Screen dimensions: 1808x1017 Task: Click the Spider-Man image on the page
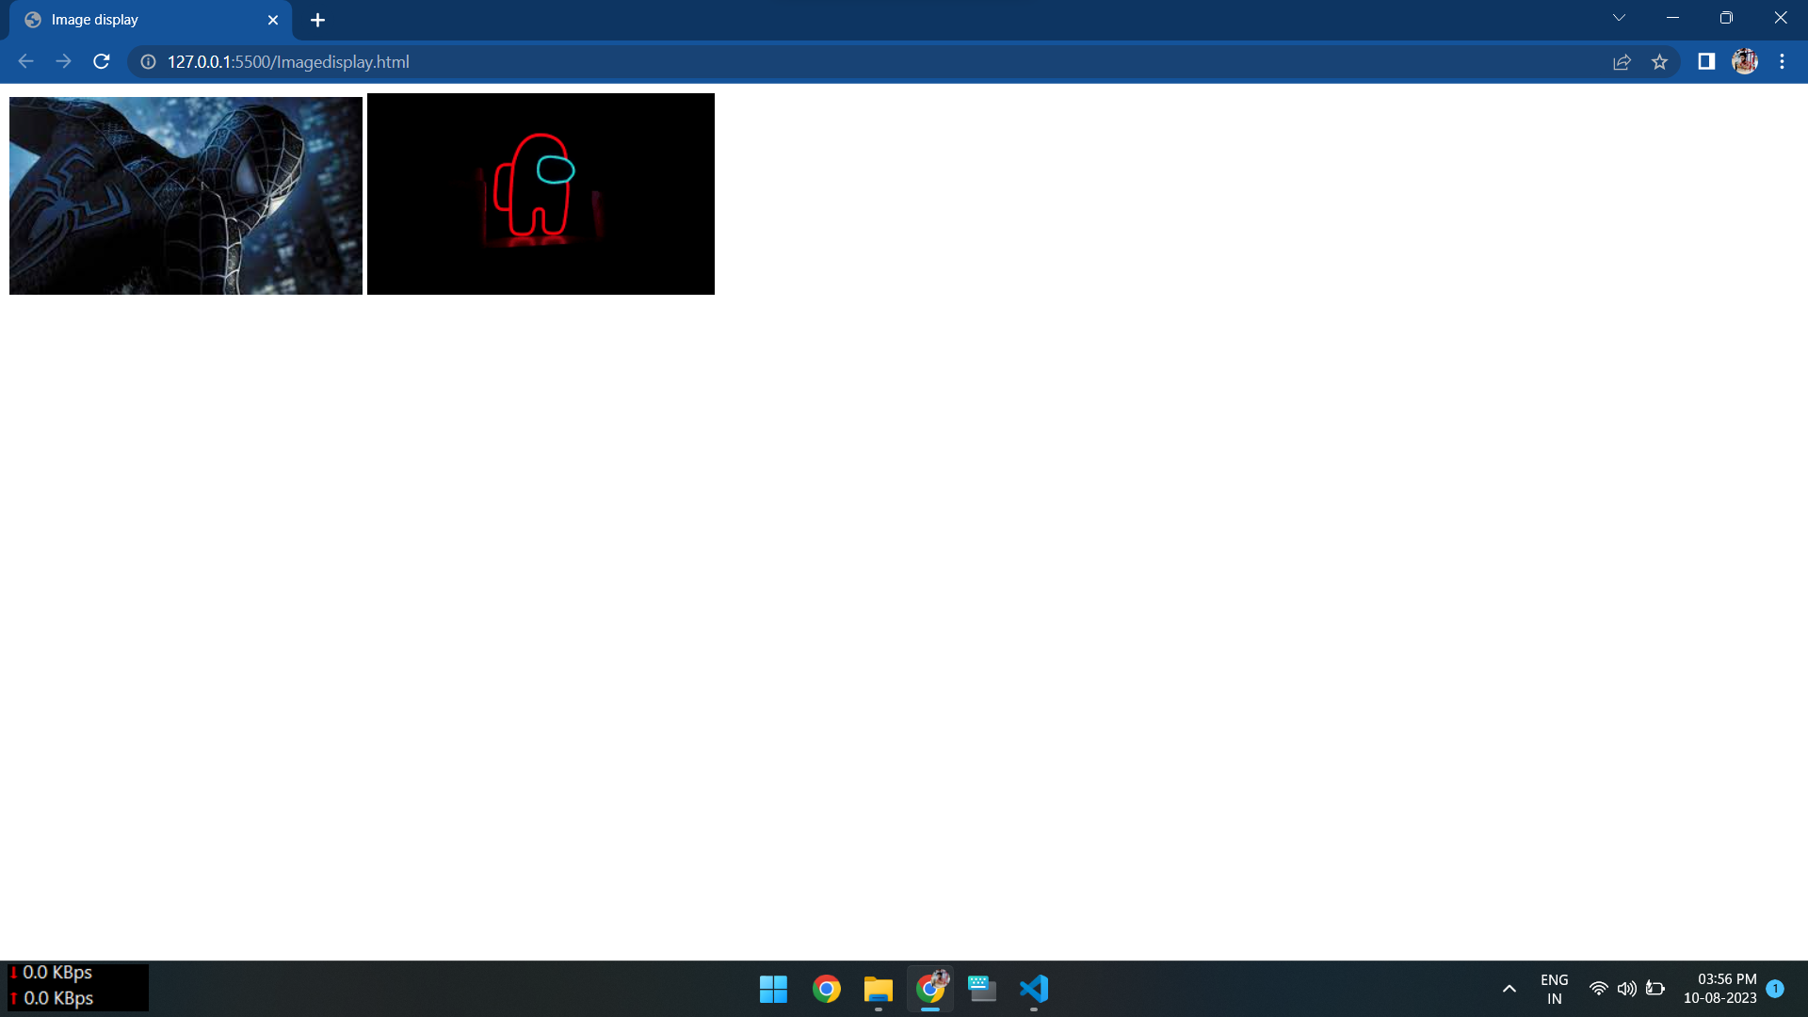[186, 195]
